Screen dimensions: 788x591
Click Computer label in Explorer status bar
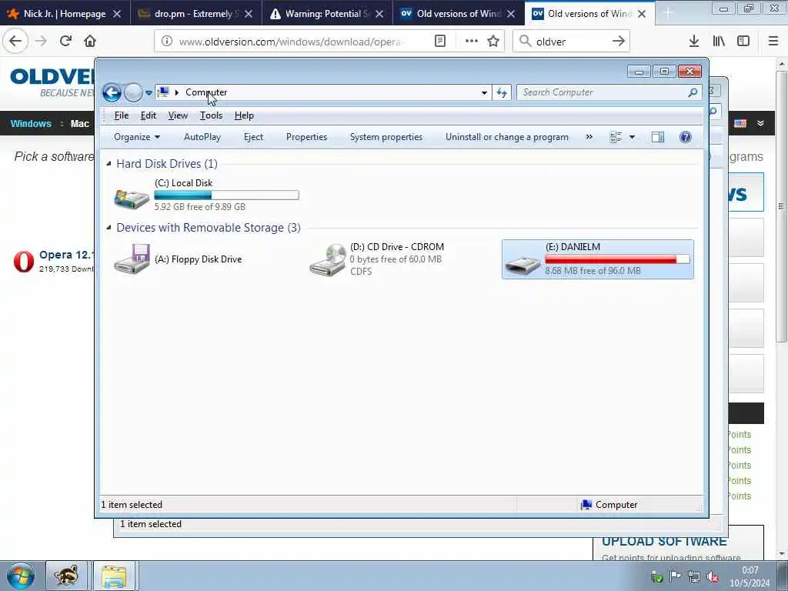point(616,505)
